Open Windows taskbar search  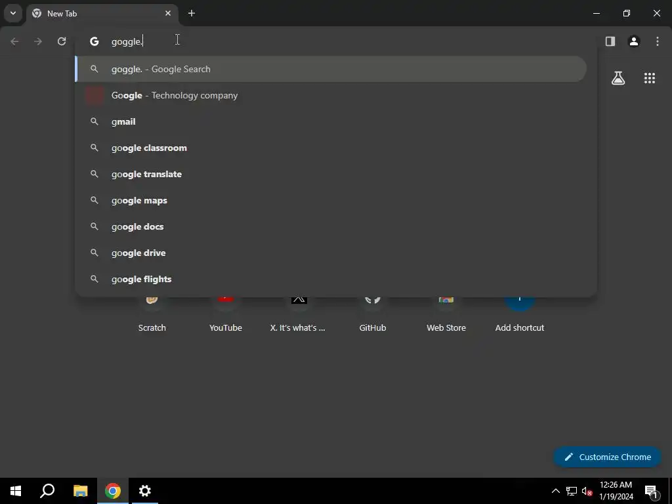coord(47,491)
